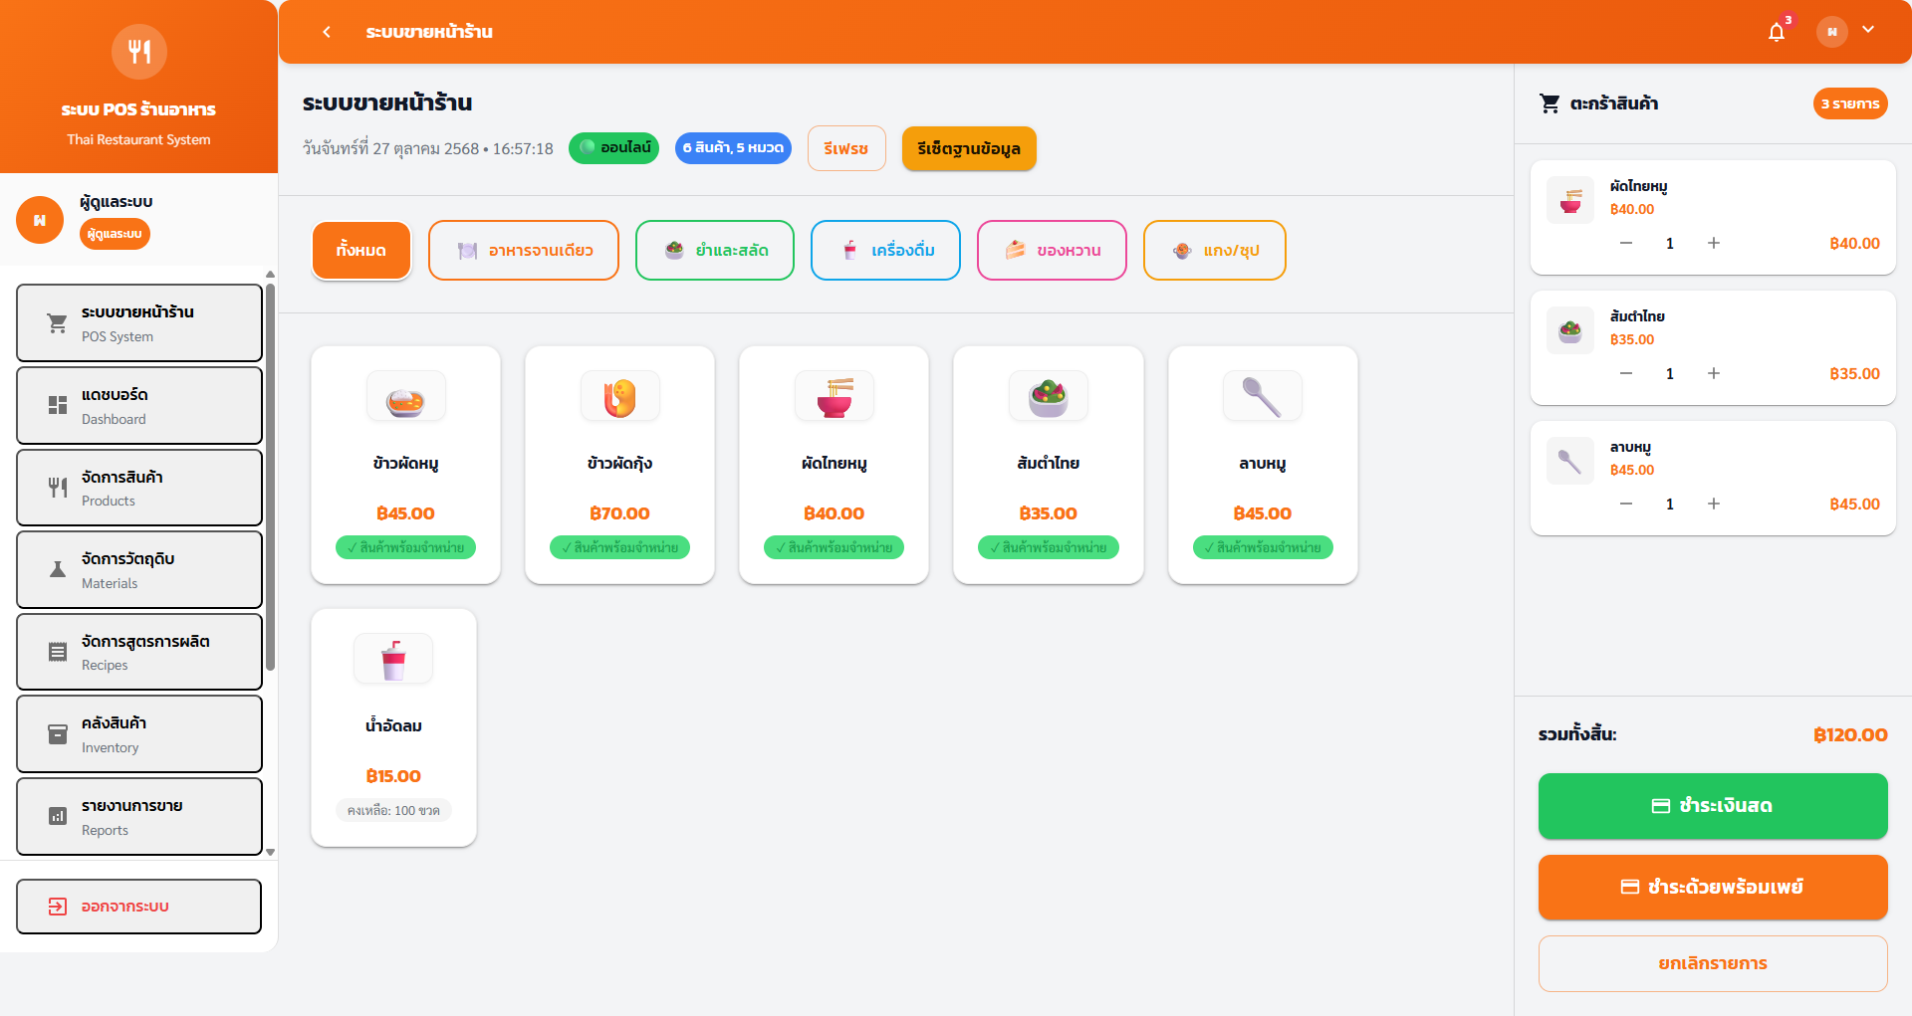Open the user avatar dropdown chevron
The image size is (1912, 1016).
tap(1868, 30)
